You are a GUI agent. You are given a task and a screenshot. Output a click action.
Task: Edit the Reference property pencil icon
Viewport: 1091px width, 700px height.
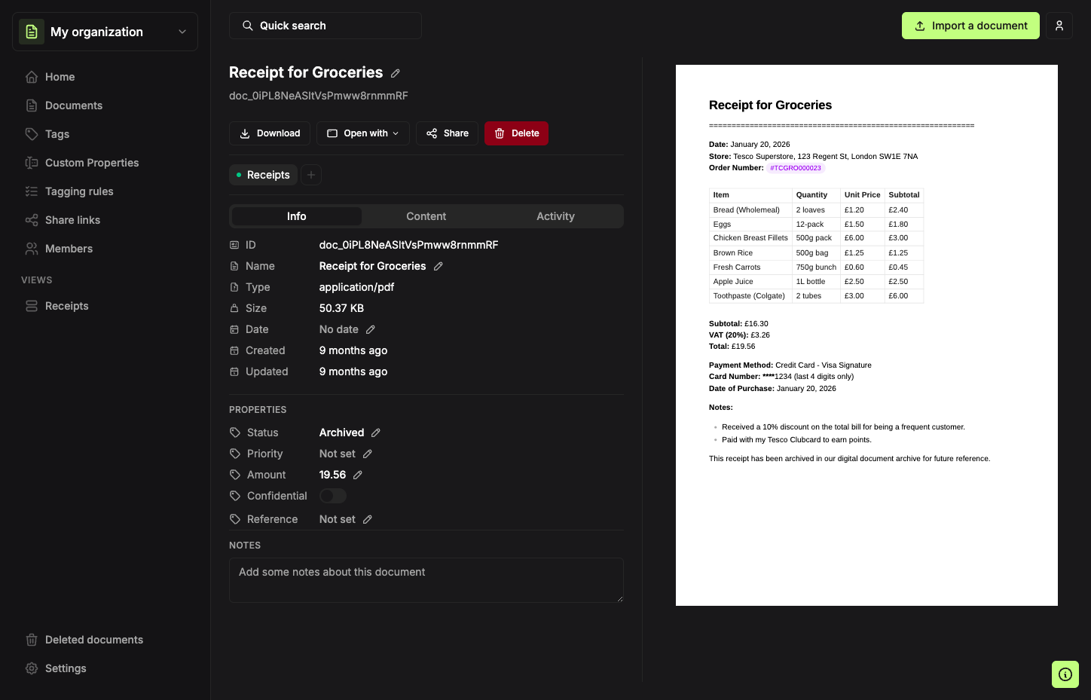click(368, 519)
